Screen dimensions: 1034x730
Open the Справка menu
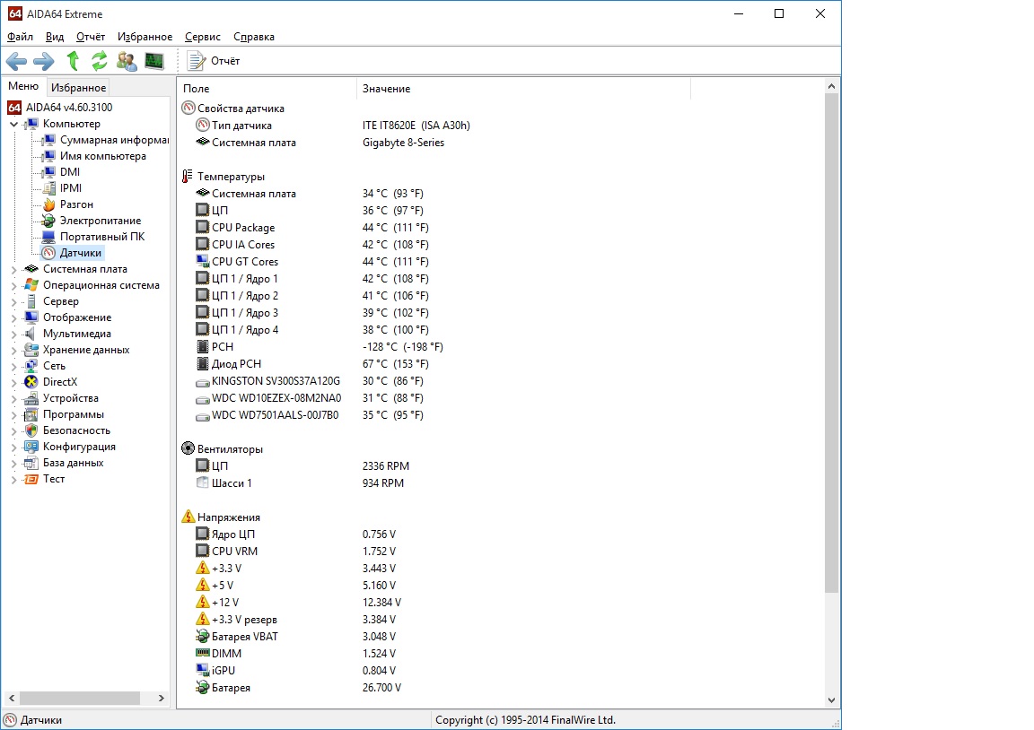(x=254, y=37)
